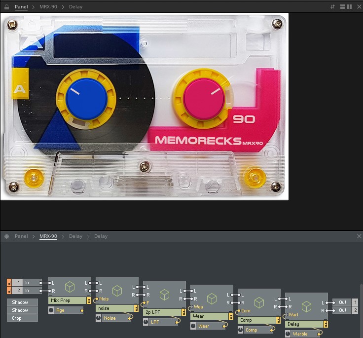The image size is (363, 338).
Task: Expand the Delay module yellow indicator
Action: click(326, 324)
